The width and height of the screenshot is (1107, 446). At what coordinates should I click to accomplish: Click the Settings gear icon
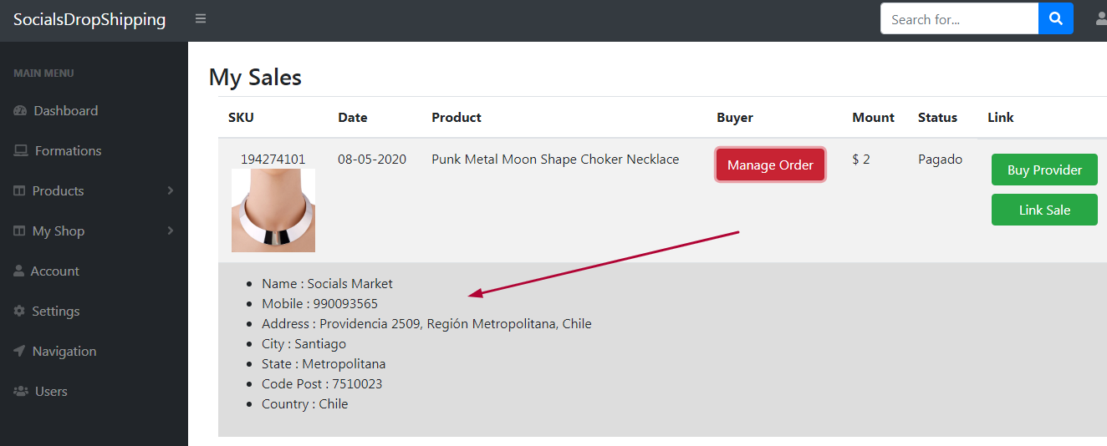tap(19, 312)
